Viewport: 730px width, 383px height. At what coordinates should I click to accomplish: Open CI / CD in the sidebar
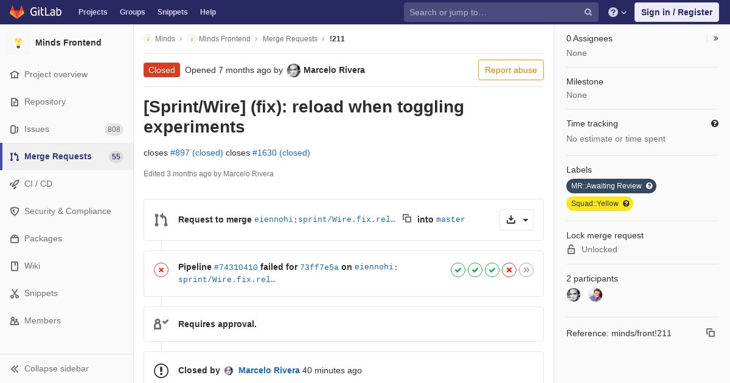[x=38, y=184]
